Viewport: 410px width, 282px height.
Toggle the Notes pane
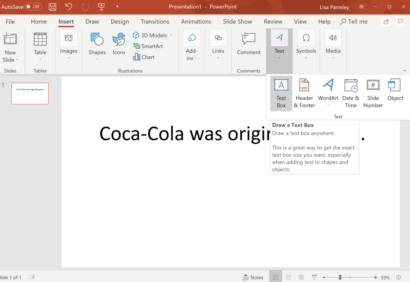coord(253,277)
